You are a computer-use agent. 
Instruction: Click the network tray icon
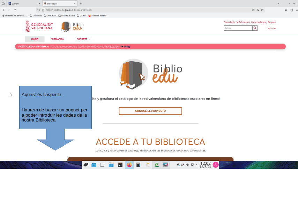178,165
